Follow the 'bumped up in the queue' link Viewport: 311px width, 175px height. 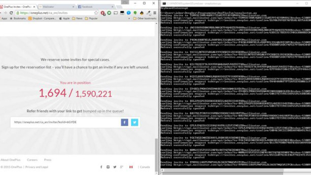[103, 111]
